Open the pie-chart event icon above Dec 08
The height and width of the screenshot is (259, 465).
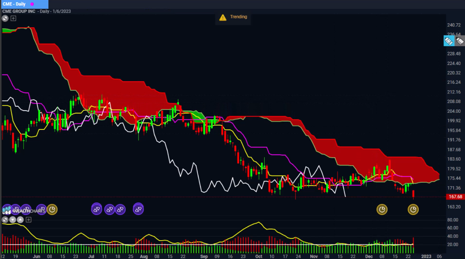(x=381, y=209)
